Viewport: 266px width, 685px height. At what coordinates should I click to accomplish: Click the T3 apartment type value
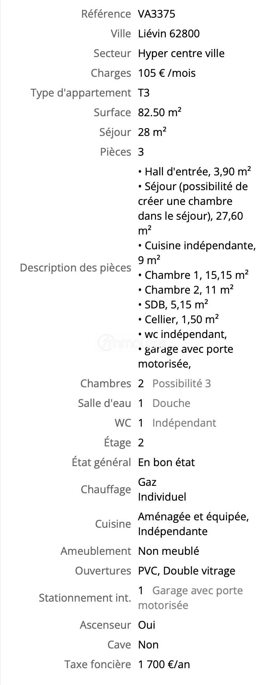pyautogui.click(x=144, y=93)
